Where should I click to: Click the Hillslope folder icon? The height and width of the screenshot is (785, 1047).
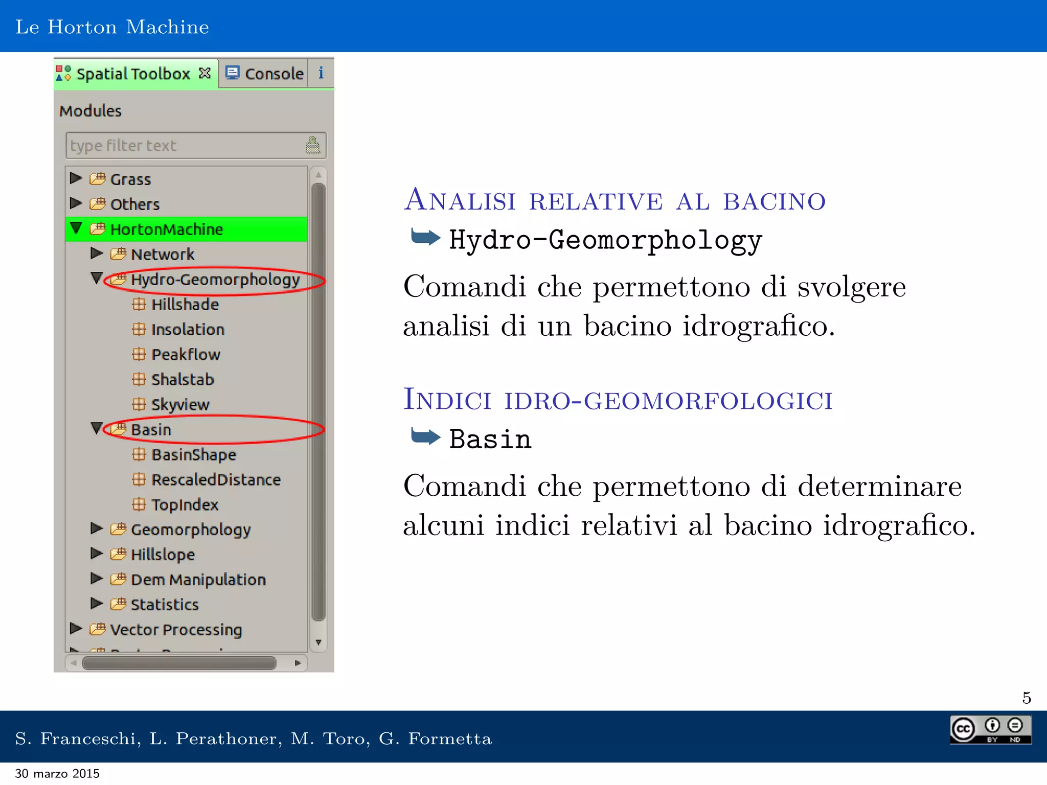click(118, 554)
